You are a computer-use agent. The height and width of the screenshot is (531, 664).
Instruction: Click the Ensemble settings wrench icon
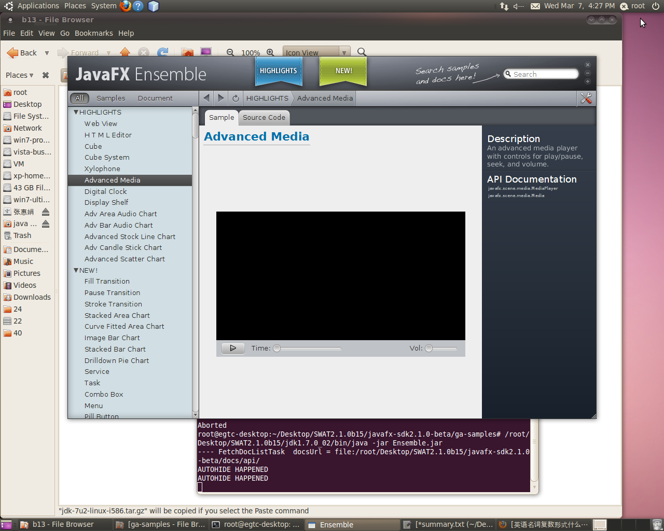[586, 98]
